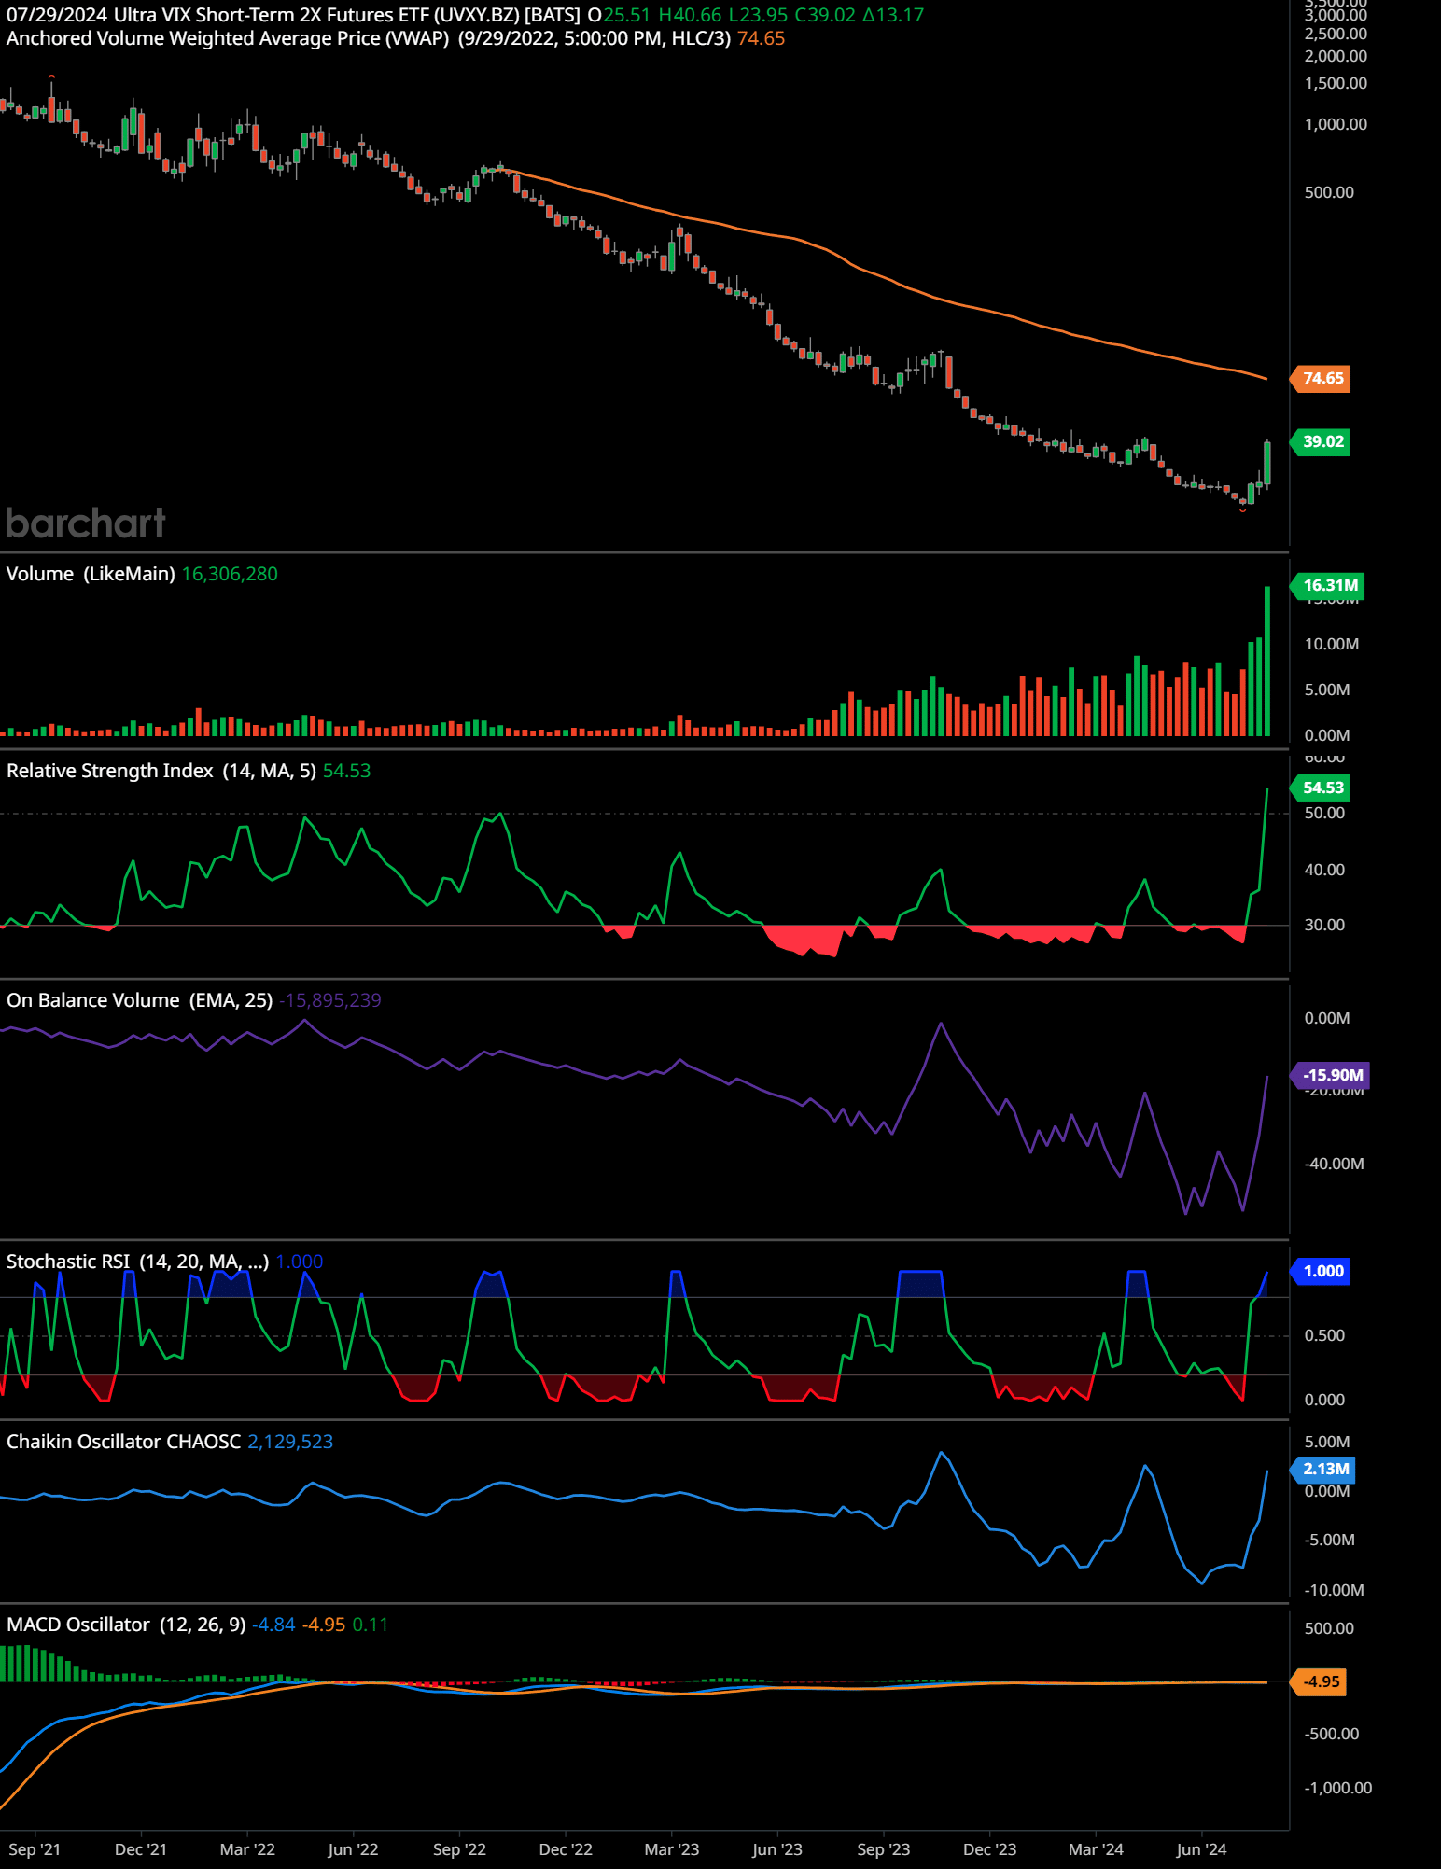Click the 500.00 price axis label
This screenshot has height=1869, width=1441.
coord(1329,193)
